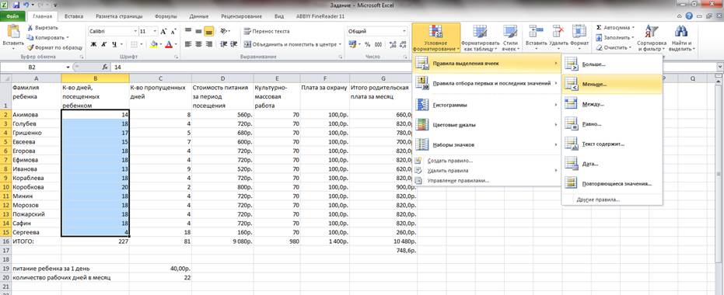Open the Цветовые шкалы submenu
This screenshot has height=295, width=724.
[487, 125]
